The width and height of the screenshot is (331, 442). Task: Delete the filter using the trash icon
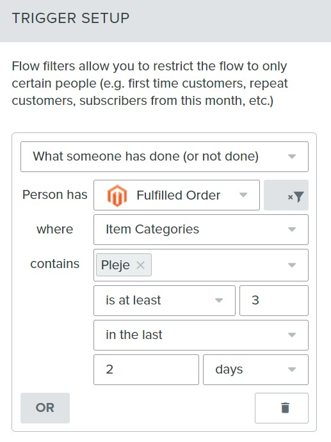click(x=281, y=408)
